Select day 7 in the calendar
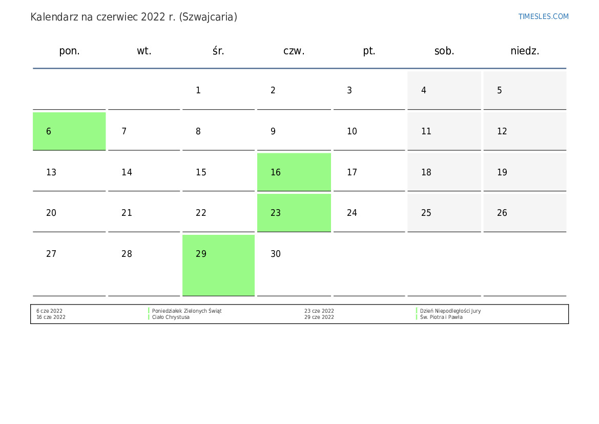This screenshot has height=424, width=599. pos(144,131)
